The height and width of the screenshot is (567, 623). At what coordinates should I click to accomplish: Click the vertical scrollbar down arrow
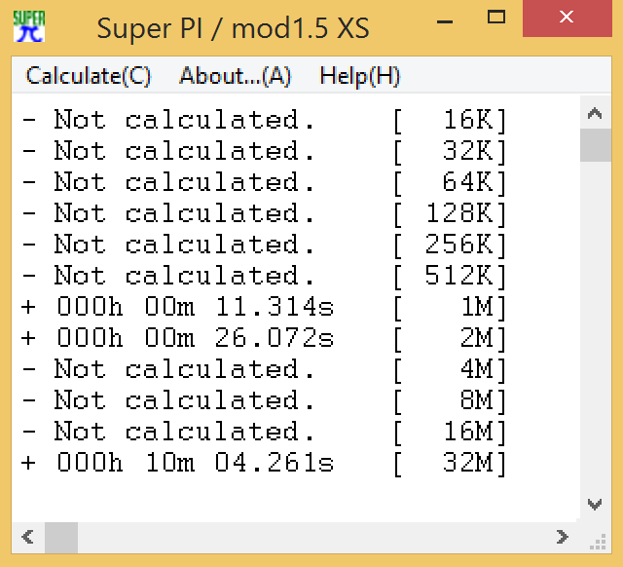click(595, 505)
